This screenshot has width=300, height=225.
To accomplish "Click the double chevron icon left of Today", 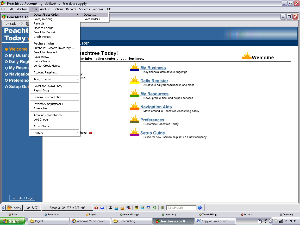I will pyautogui.click(x=3, y=208).
